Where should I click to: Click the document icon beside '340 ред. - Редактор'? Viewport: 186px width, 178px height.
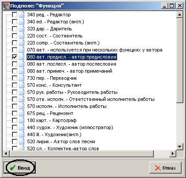22,15
